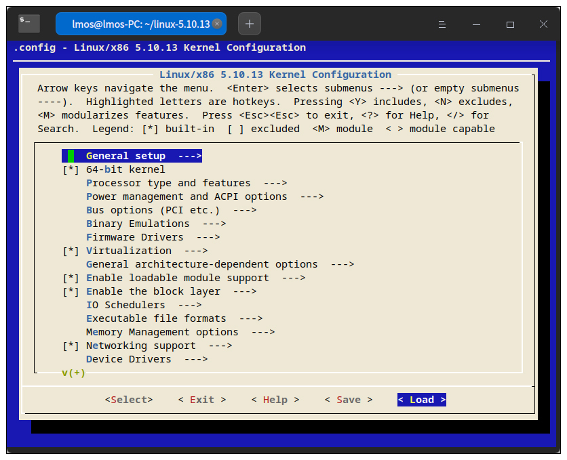The image size is (567, 460).
Task: Open a new tab with the plus button
Action: pos(250,24)
